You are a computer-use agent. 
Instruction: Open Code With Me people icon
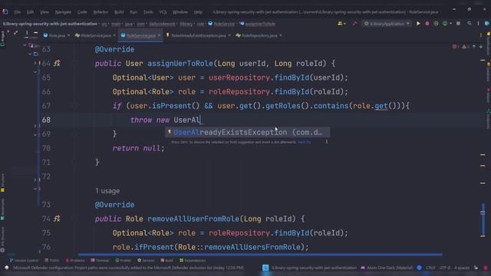(x=340, y=24)
